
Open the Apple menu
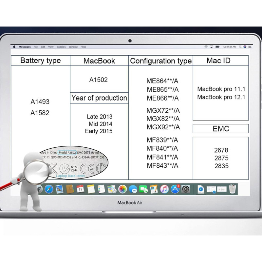[x=14, y=47]
